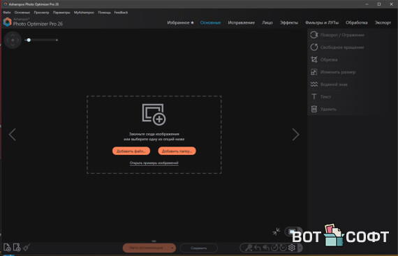Open settings via the bottom gear icon

pyautogui.click(x=292, y=248)
